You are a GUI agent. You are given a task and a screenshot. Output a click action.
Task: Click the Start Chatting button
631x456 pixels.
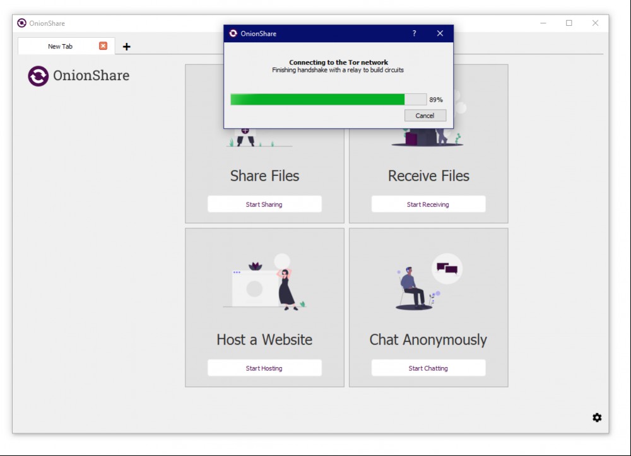click(428, 368)
